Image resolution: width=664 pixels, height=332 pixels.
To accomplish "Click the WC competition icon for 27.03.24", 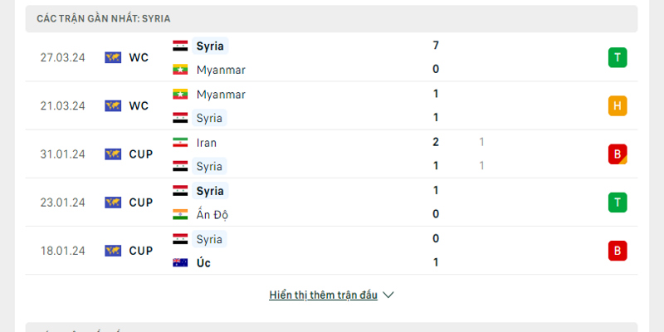I will point(113,57).
